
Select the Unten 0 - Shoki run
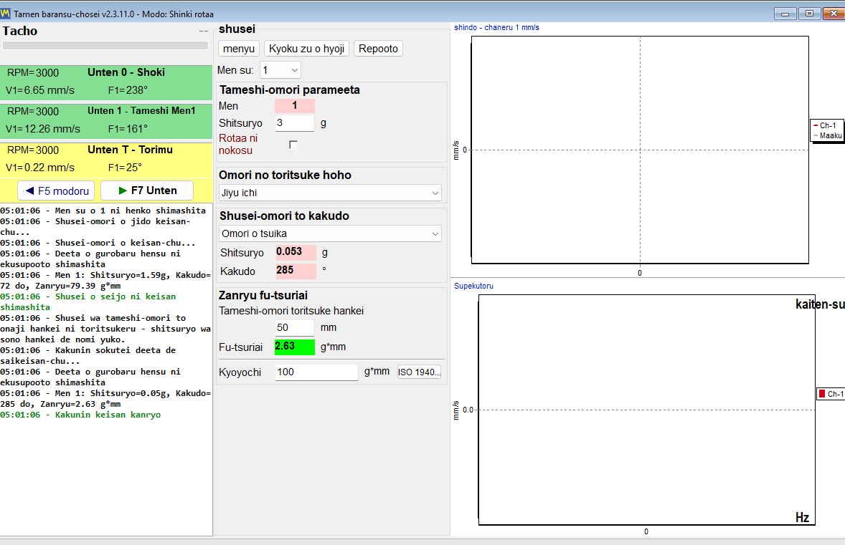tap(106, 82)
